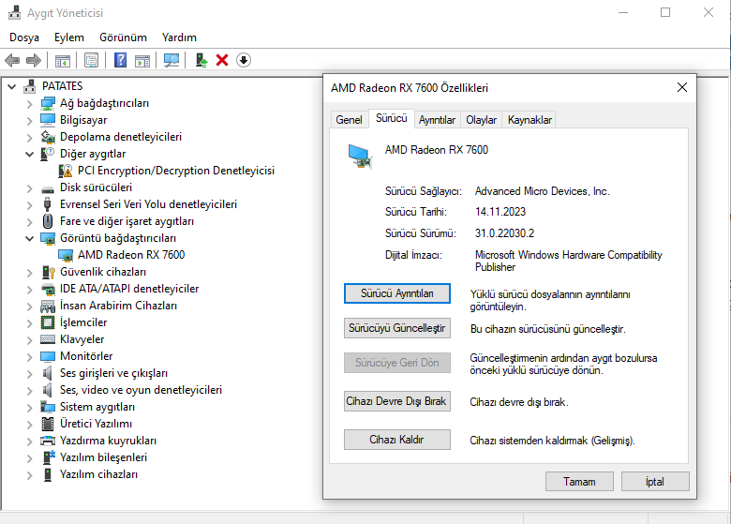Select AMD Radeon RX 7600 tree item
731x524 pixels.
tap(131, 255)
